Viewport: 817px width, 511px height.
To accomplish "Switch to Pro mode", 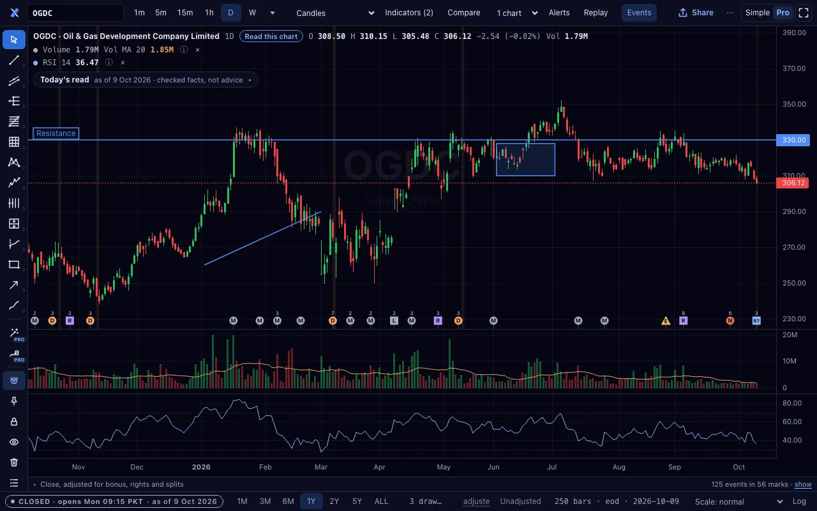I will (x=783, y=13).
